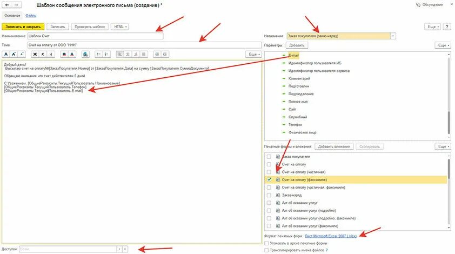The width and height of the screenshot is (455, 254).
Task: Click the green dash next to Телефон
Action: coord(284,124)
